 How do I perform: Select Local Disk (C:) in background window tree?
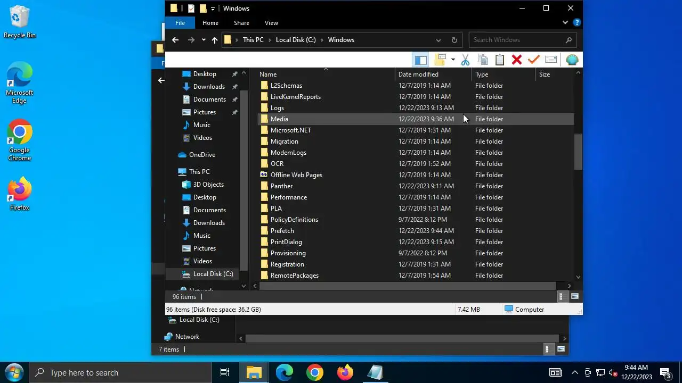[x=199, y=320]
